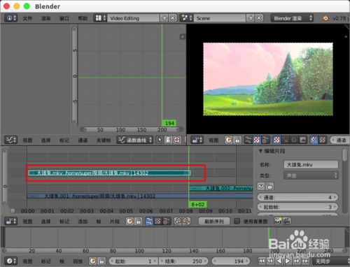Select sequencer/preview combined view in sequencer header
This screenshot has height=267, width=350.
pos(167,221)
